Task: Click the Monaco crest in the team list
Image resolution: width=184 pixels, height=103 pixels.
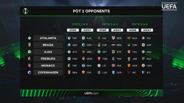Action: click(29, 65)
